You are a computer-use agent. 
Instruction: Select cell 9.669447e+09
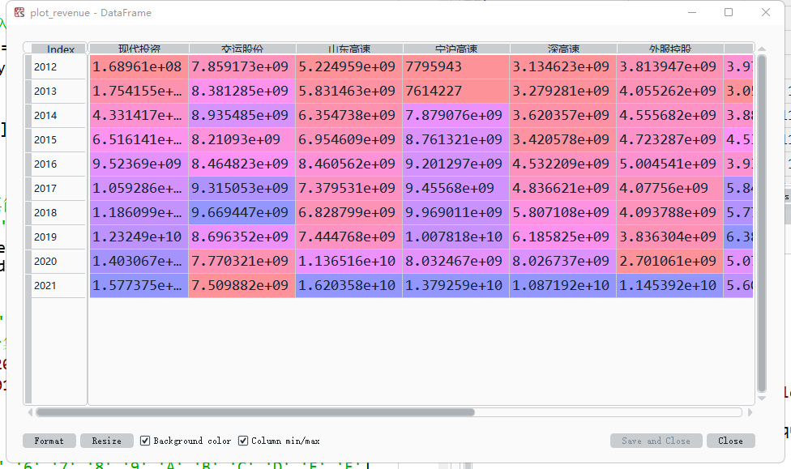click(x=242, y=212)
